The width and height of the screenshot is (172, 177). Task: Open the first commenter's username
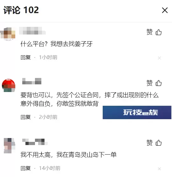click(32, 31)
